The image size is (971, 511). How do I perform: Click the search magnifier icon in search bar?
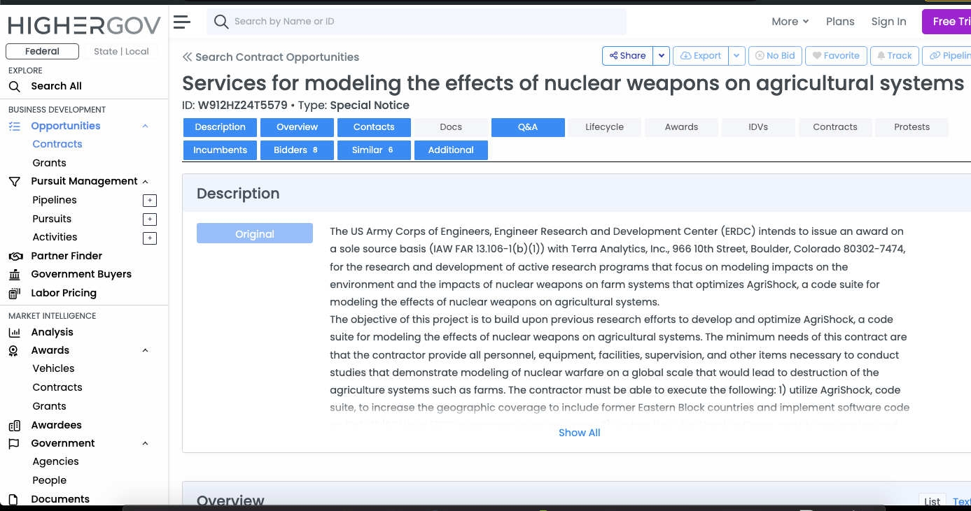tap(221, 22)
